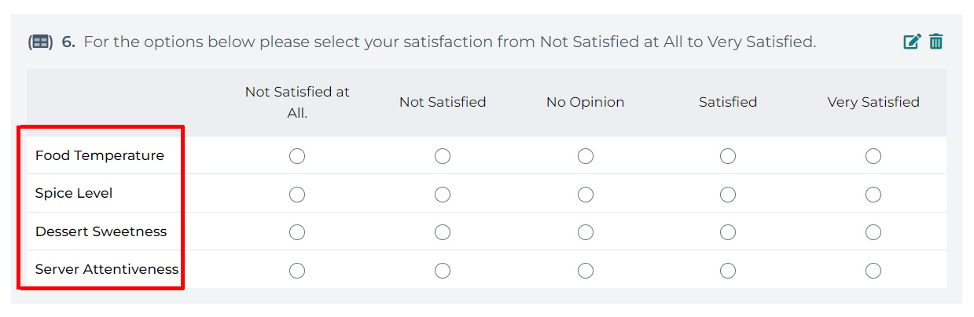Select Not Satisfied at All for Spice Level
This screenshot has width=974, height=317.
(297, 194)
